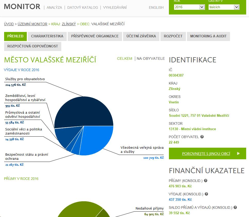Click the address Soudní 1221, 757 01
Image resolution: width=249 pixels, height=217 pixels.
tap(199, 115)
